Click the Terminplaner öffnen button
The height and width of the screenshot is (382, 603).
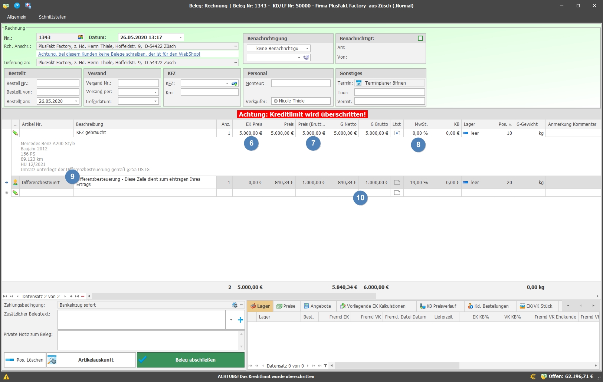(x=389, y=83)
